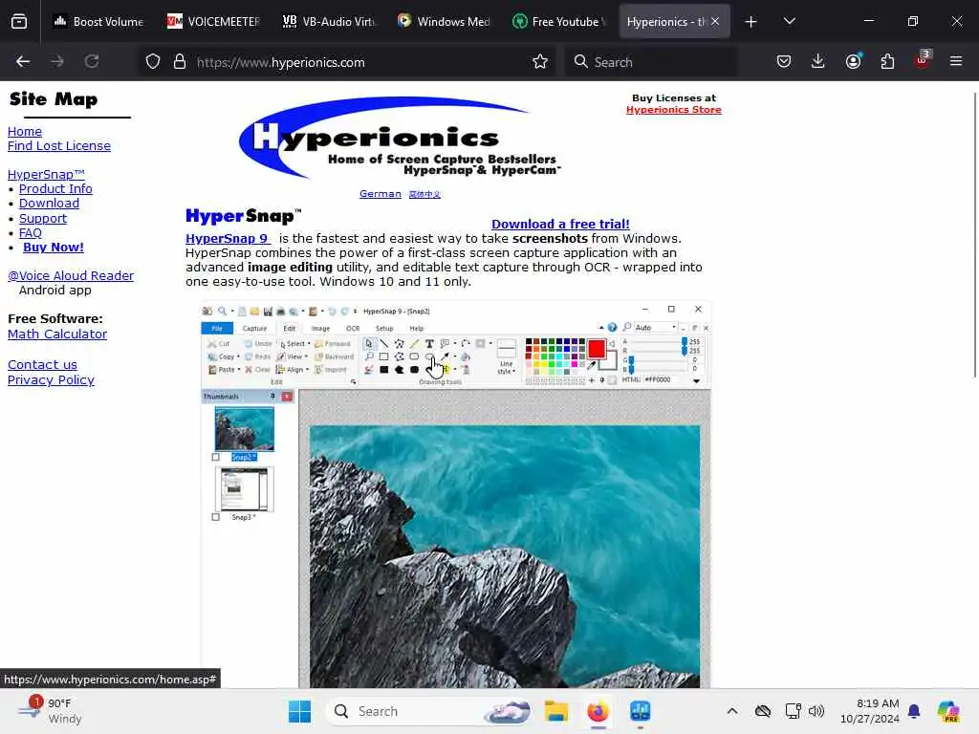
Task: Click the red foreground color swatch
Action: point(597,348)
